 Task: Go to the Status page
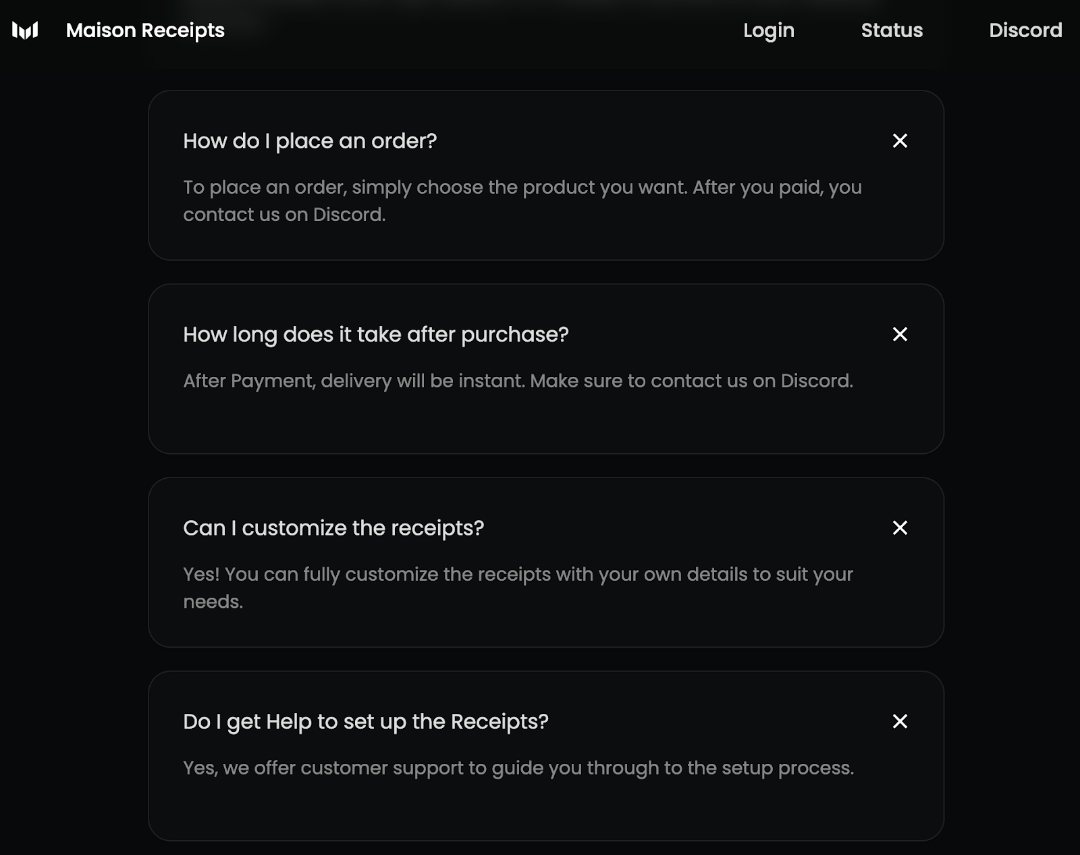[892, 30]
